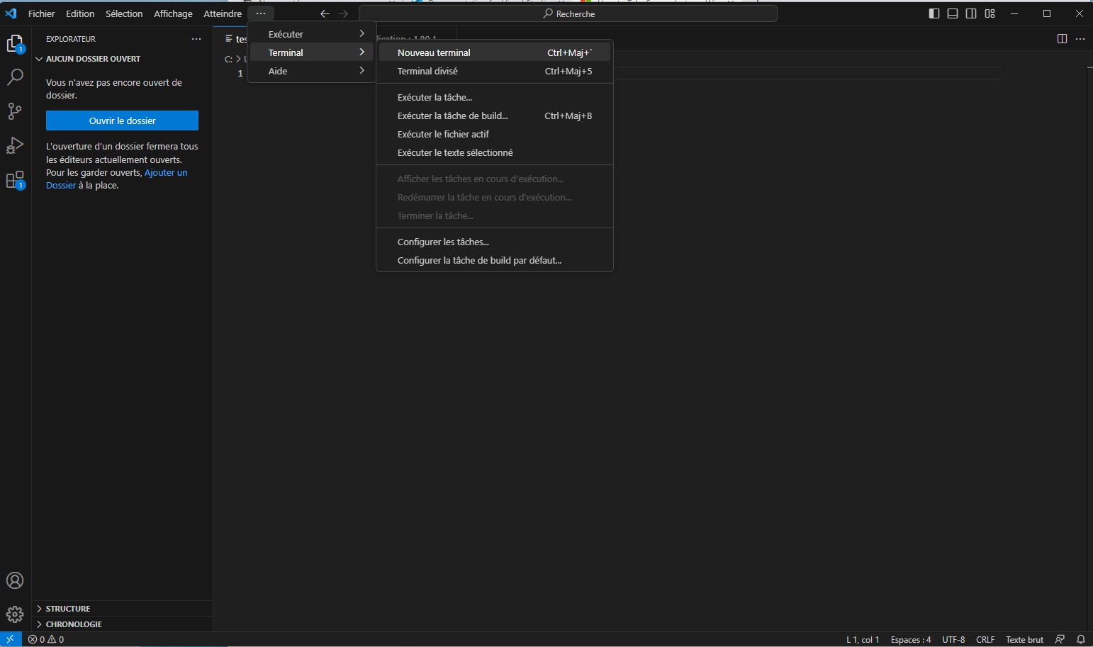Screen dimensions: 1093x647
Task: Open the Source Control view icon
Action: click(15, 111)
